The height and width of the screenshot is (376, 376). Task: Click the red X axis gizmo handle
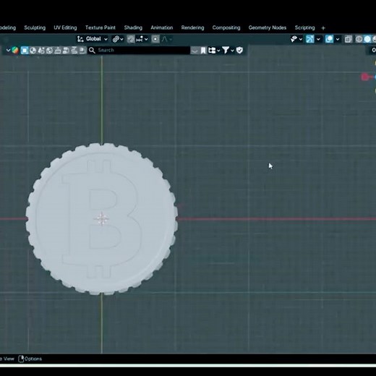pyautogui.click(x=365, y=77)
